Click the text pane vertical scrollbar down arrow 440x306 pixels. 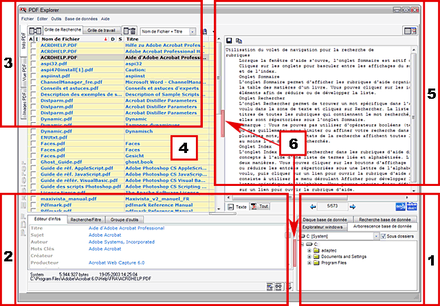click(x=414, y=190)
